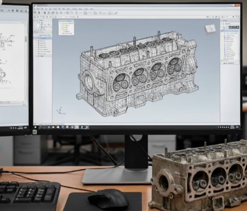
Task: Select the tab heading the right side panel
Action: pyautogui.click(x=225, y=21)
